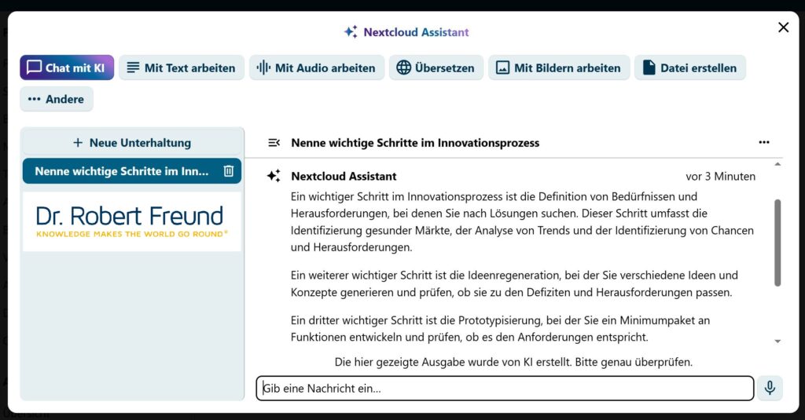Expand the Andere task types menu
This screenshot has height=420, width=805.
pos(57,99)
